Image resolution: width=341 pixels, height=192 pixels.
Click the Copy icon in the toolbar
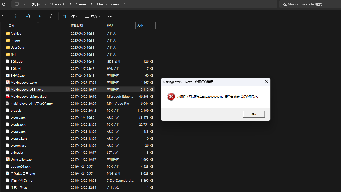[x=4, y=16]
